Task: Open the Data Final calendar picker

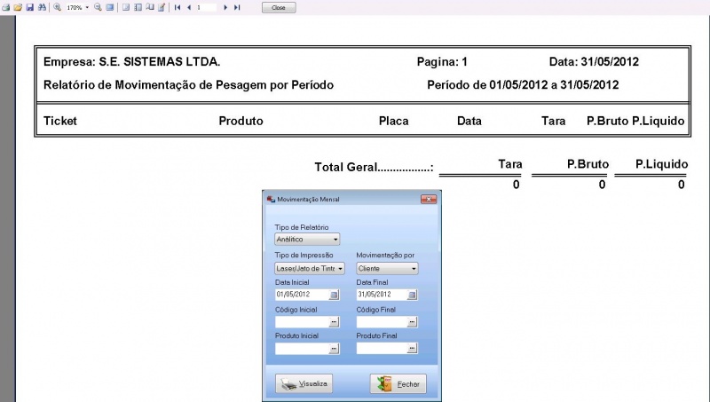Action: [412, 295]
